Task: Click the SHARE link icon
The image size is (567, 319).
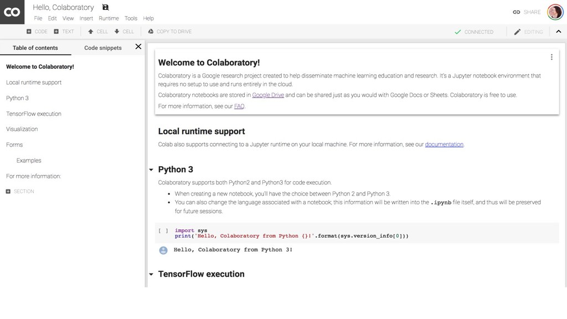Action: 517,12
